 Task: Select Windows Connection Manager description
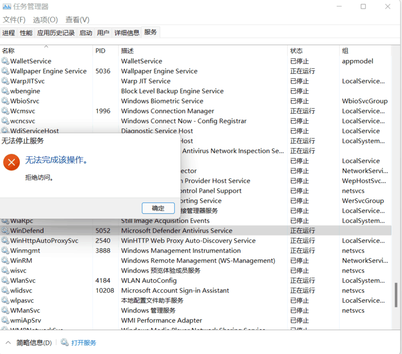click(167, 111)
